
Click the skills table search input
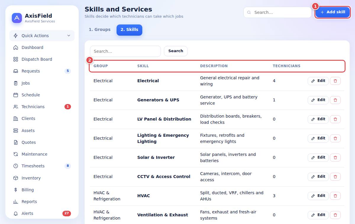pyautogui.click(x=125, y=51)
